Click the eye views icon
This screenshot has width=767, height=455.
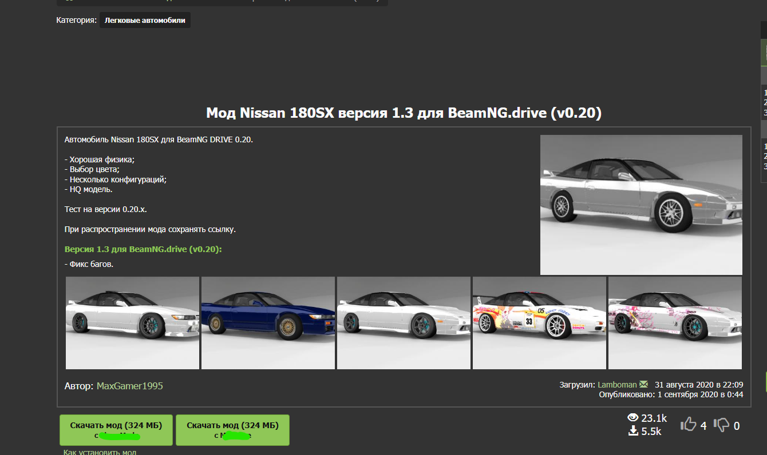(x=633, y=417)
